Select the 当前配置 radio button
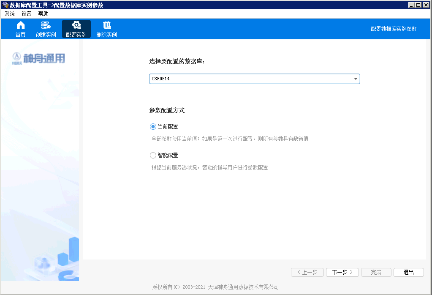This screenshot has height=295, width=432. 153,126
